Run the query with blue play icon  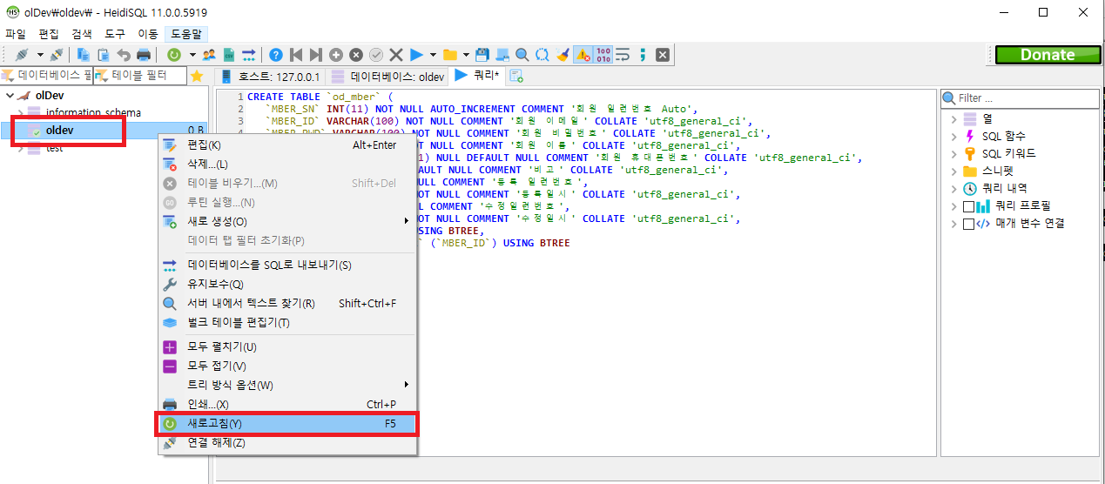[x=416, y=54]
